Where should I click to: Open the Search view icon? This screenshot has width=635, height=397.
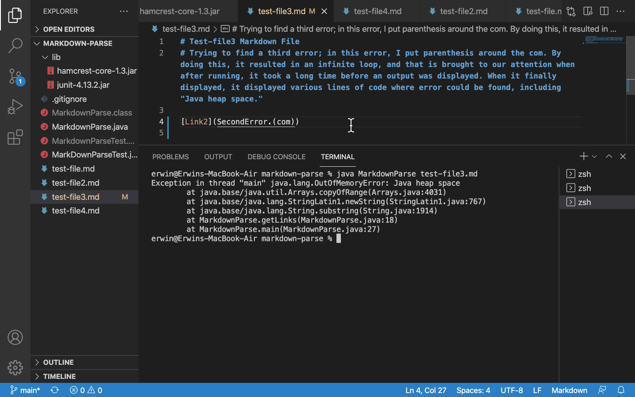15,45
